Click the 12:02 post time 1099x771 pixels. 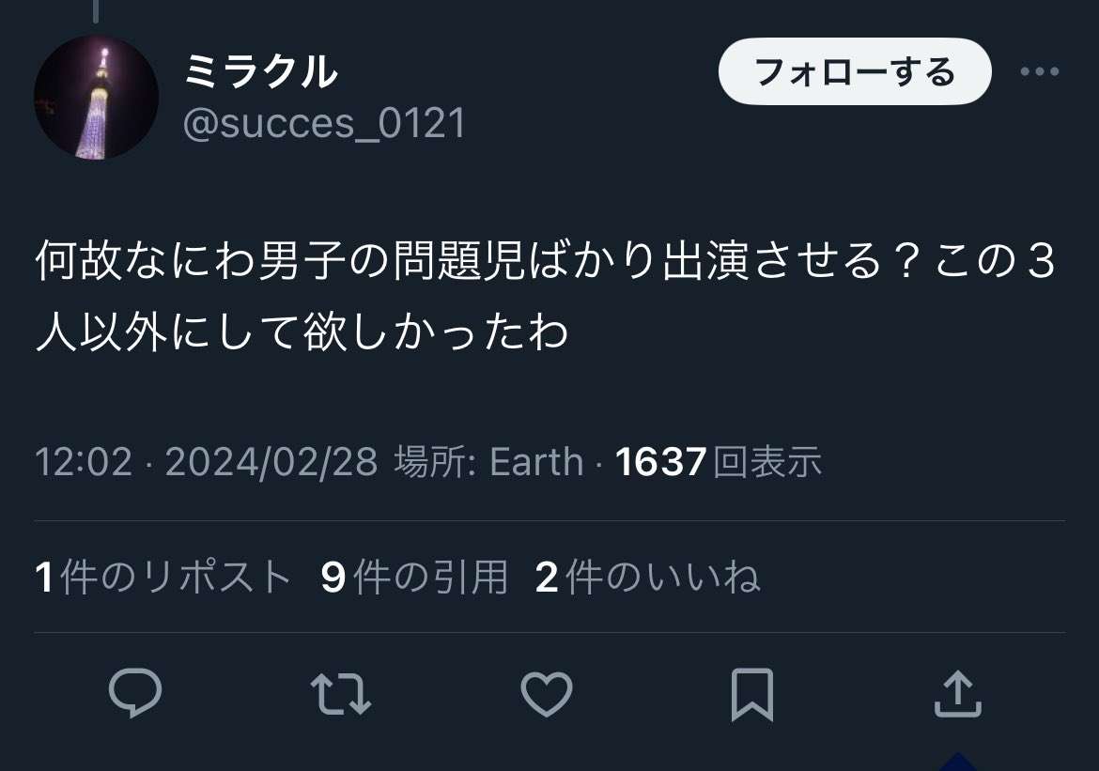click(84, 462)
